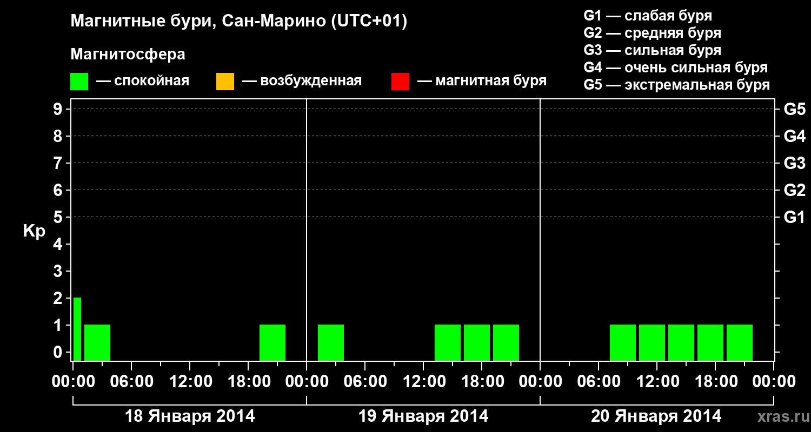The height and width of the screenshot is (432, 811).
Task: Click the 19 January early morning Kp 1 bar
Action: point(331,342)
